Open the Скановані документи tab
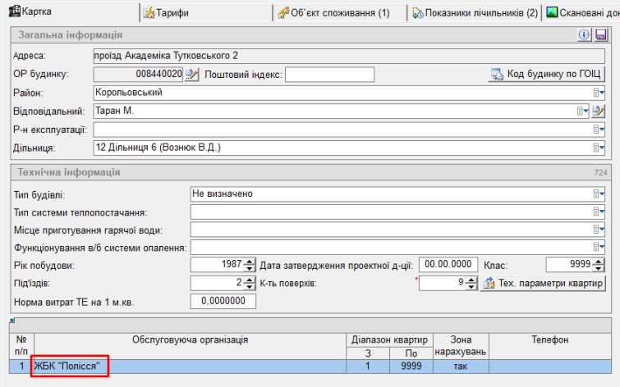Screen dimensions: 620x387 (x=581, y=12)
